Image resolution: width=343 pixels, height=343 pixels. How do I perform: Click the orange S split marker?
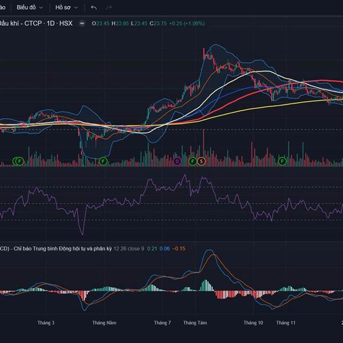click(201, 162)
